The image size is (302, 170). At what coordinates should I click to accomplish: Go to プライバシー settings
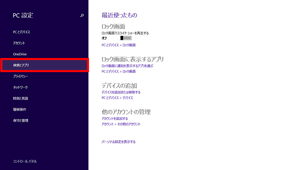21,76
